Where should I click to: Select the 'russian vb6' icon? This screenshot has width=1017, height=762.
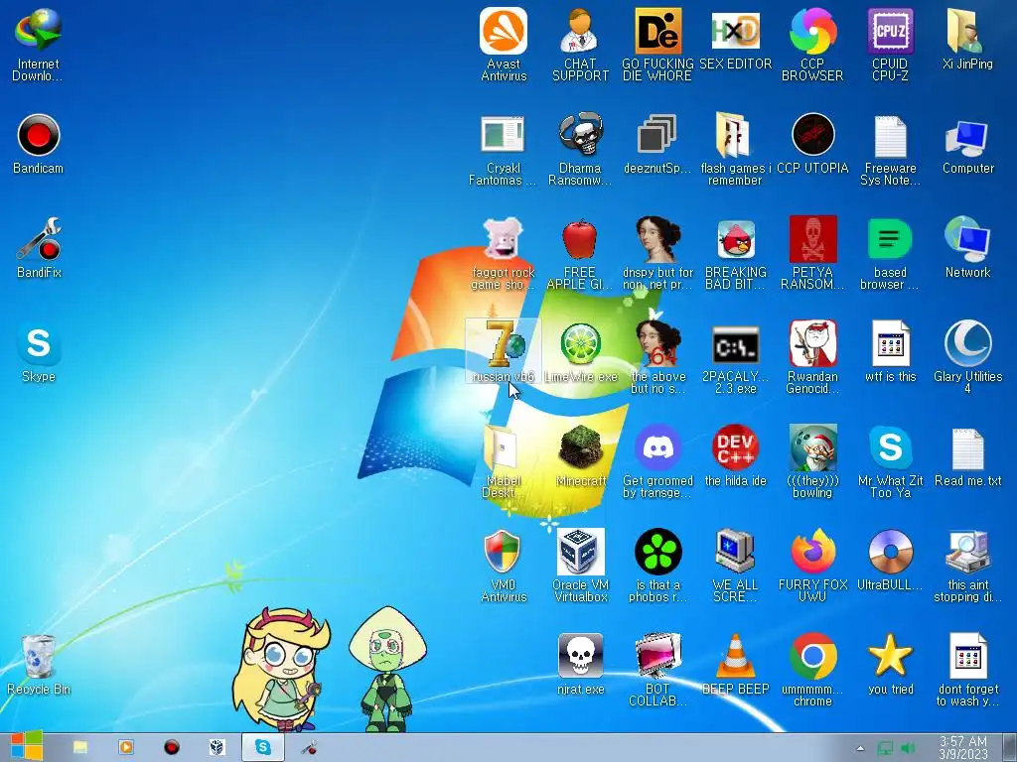click(504, 351)
